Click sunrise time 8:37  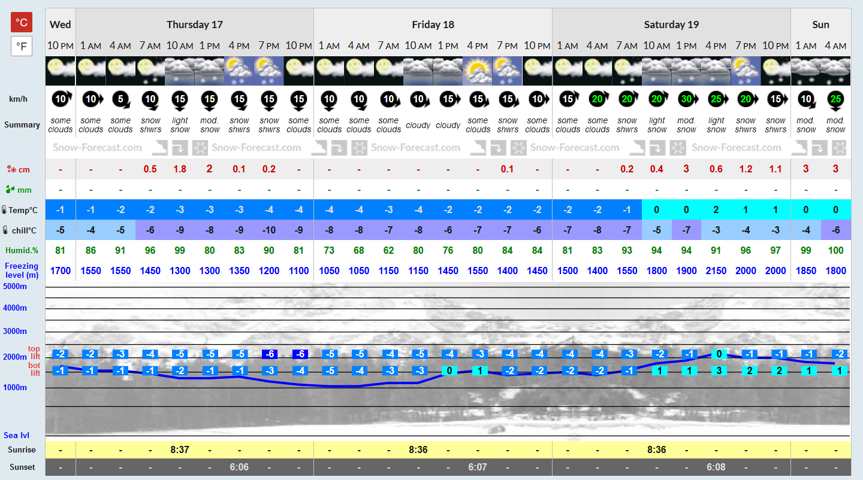point(180,449)
